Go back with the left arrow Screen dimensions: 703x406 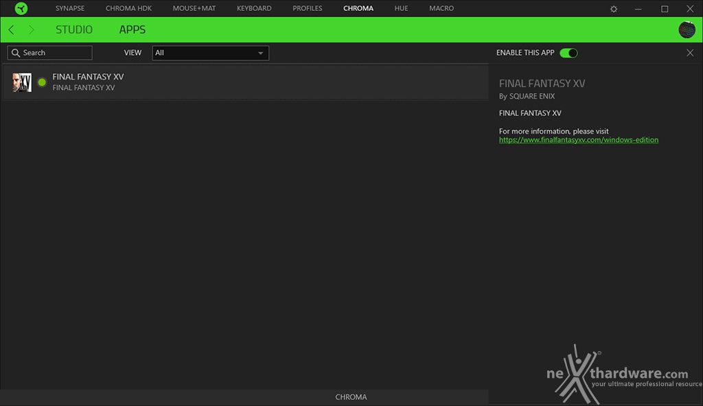pos(11,29)
